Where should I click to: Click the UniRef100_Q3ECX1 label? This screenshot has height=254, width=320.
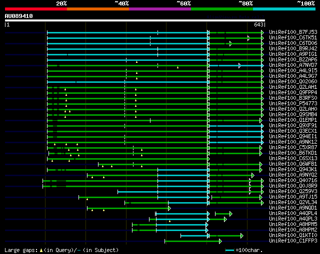point(293,131)
